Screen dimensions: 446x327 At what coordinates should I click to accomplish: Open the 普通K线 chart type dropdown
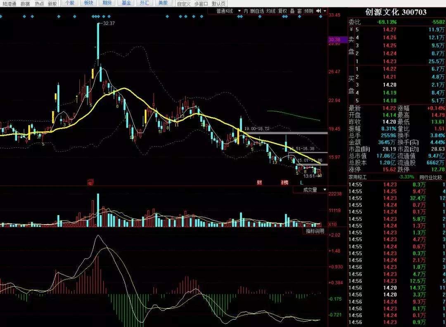click(x=229, y=11)
